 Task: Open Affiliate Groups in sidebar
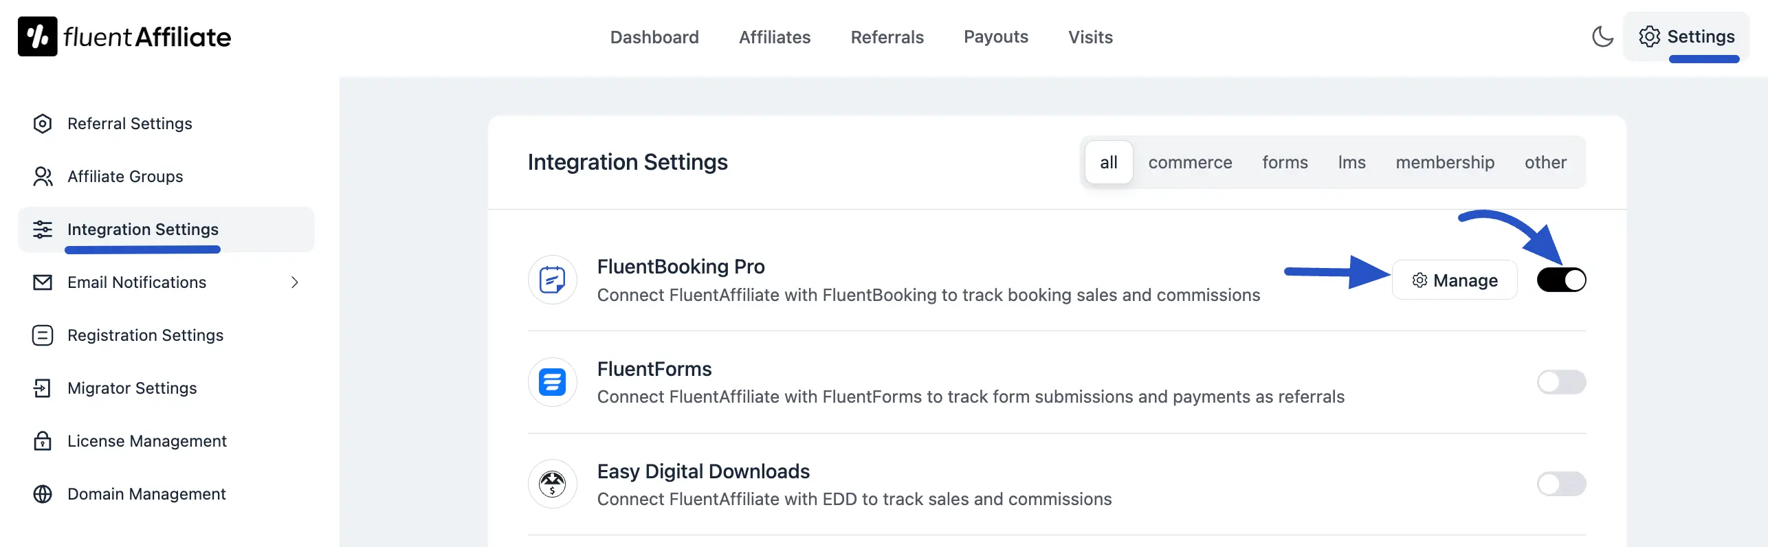coord(125,177)
